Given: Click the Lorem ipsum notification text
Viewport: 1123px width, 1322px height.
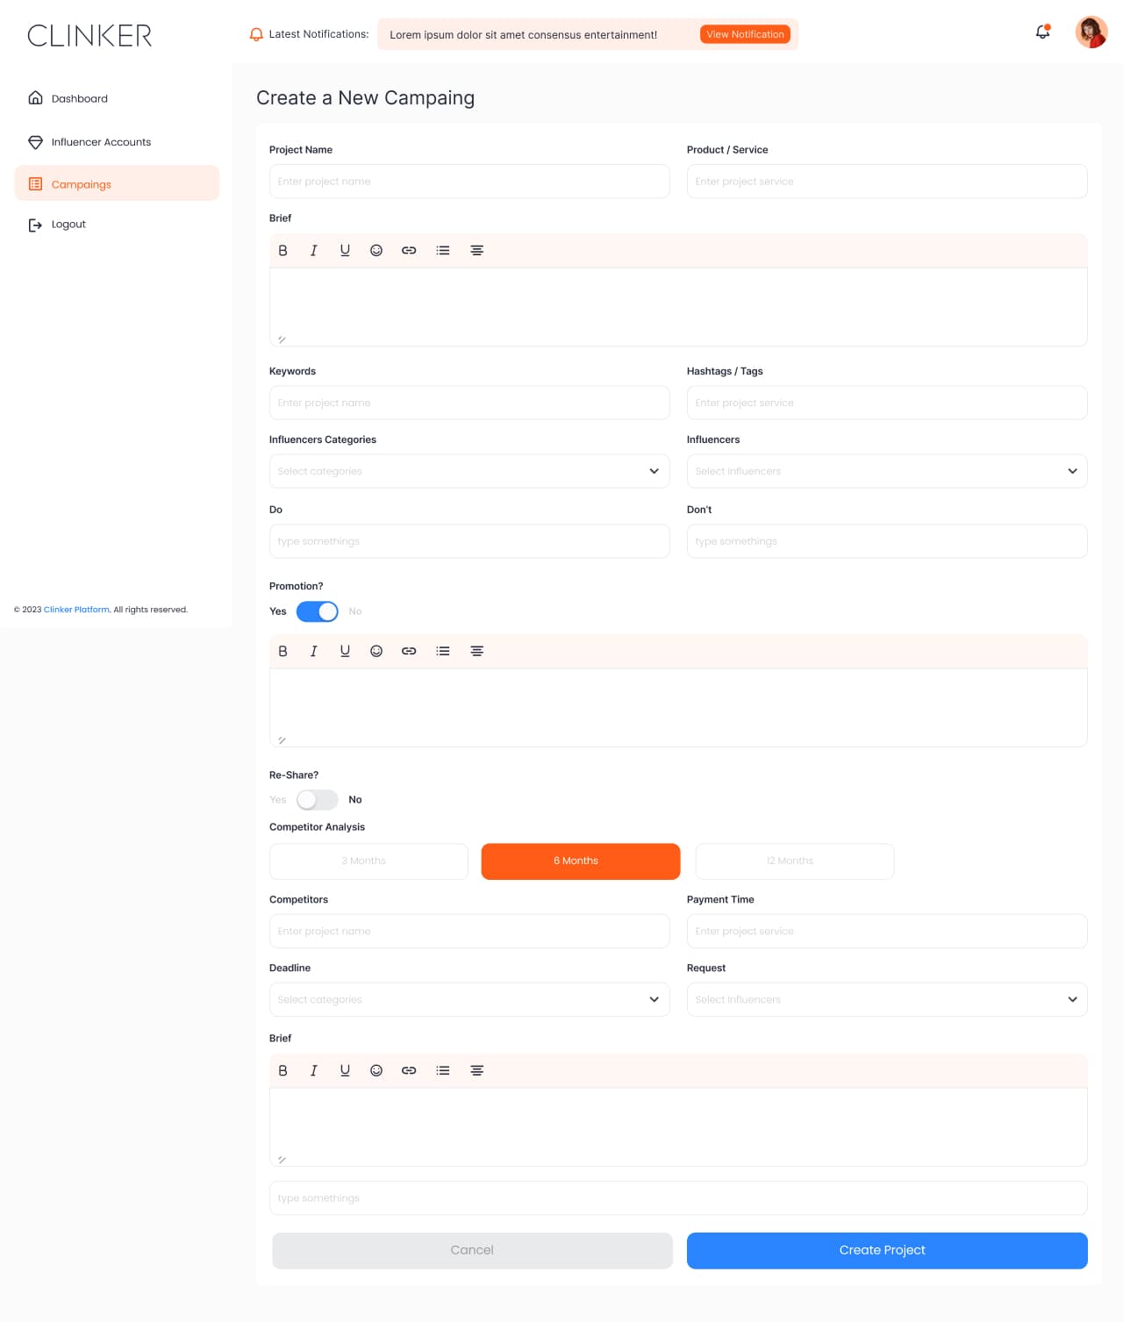Looking at the screenshot, I should click(524, 35).
